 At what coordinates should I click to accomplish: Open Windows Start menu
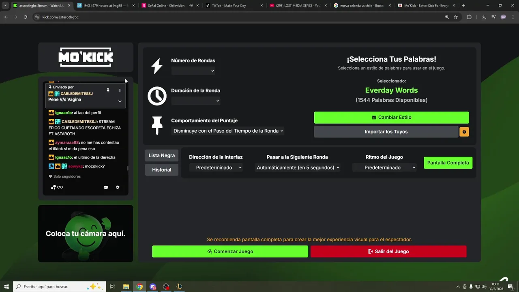click(6, 287)
